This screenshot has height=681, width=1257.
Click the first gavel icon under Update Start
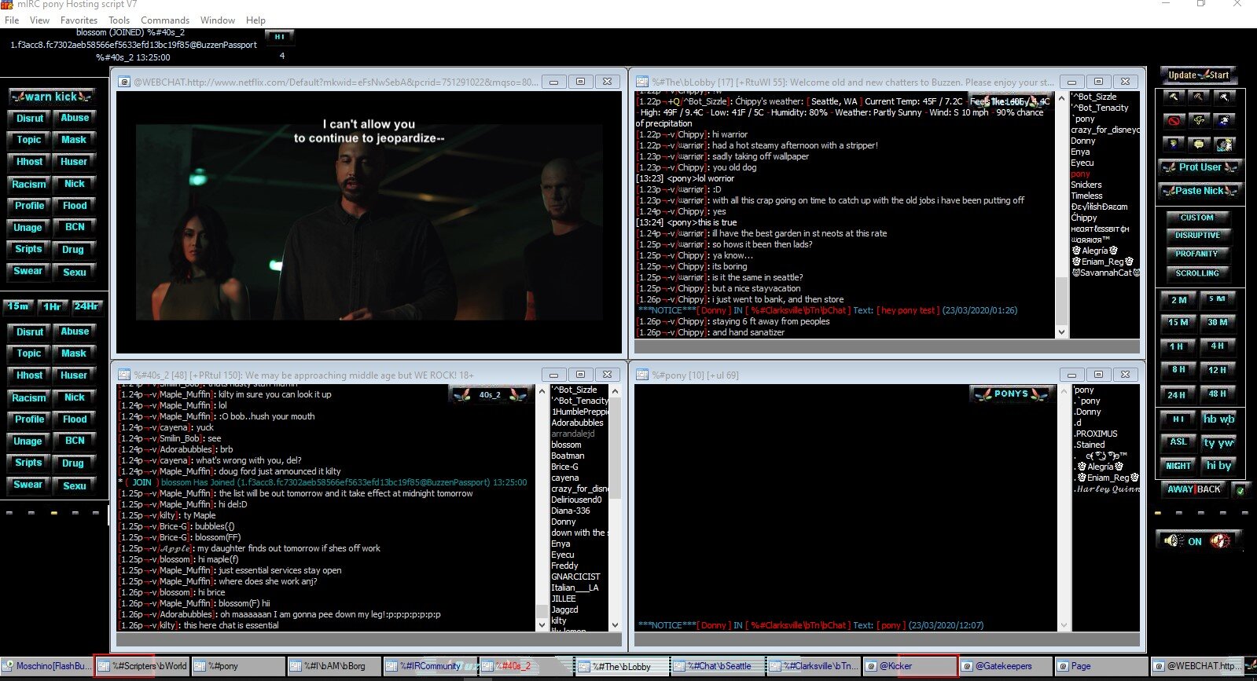pyautogui.click(x=1174, y=97)
